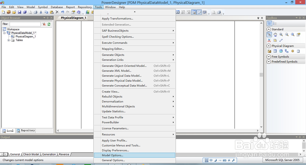This screenshot has width=306, height=165.
Task: Select Generate Physical Data Model
Action: point(135,81)
